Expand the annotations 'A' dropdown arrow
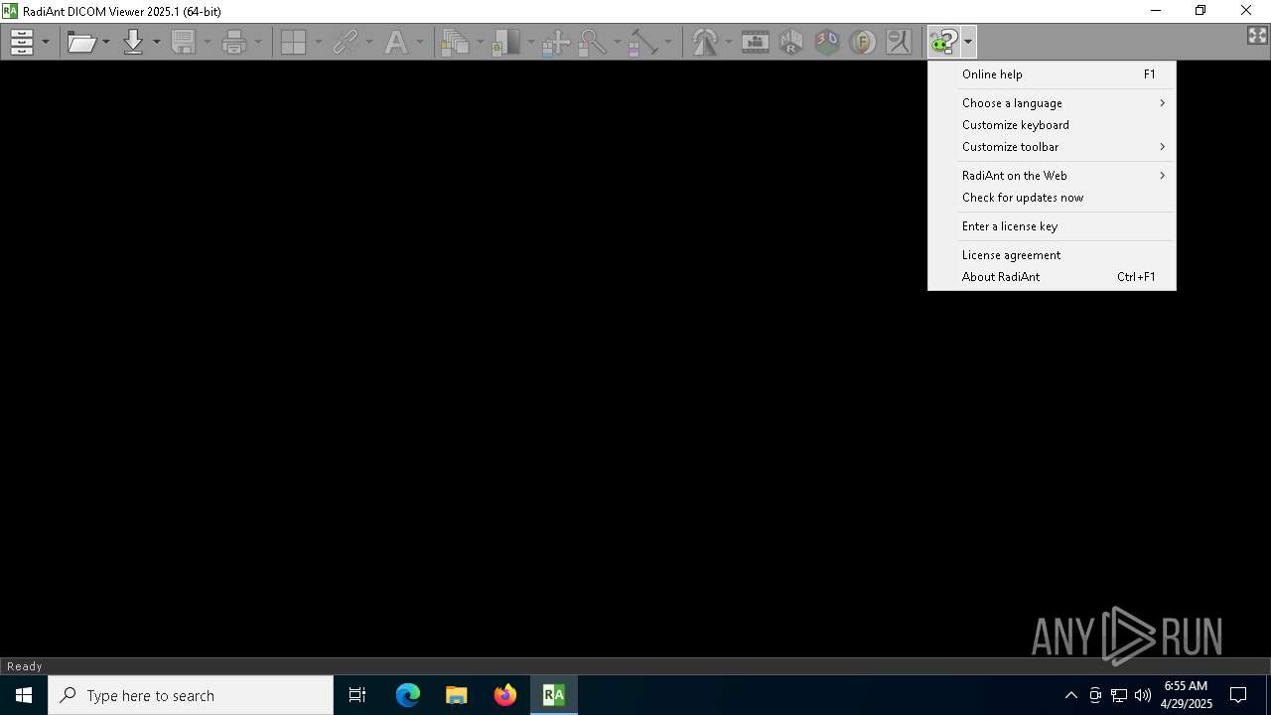 [x=420, y=42]
